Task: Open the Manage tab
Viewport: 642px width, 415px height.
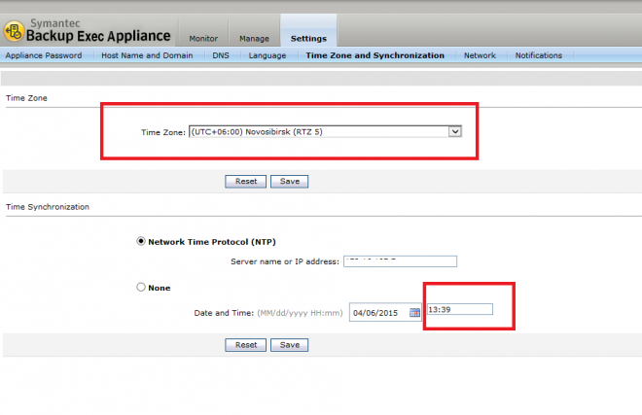Action: pos(254,39)
